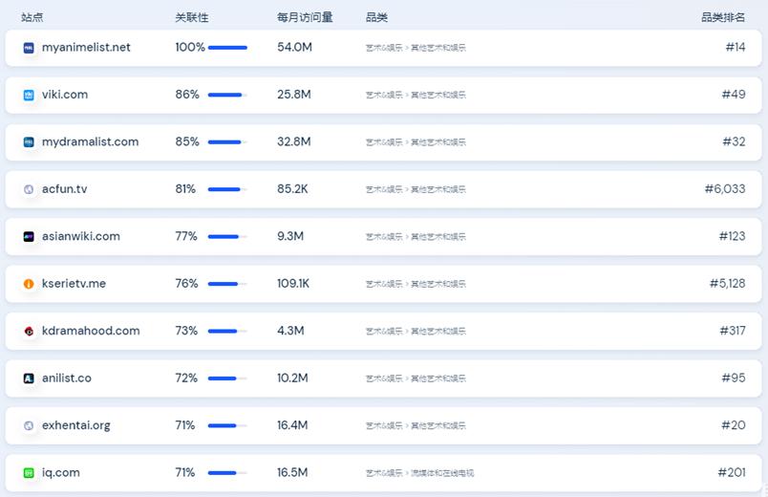Click the 品类 column header
The image size is (768, 497).
[376, 17]
